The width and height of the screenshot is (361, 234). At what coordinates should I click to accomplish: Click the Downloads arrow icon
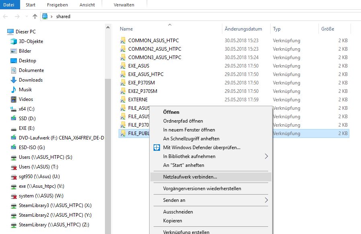pos(14,80)
